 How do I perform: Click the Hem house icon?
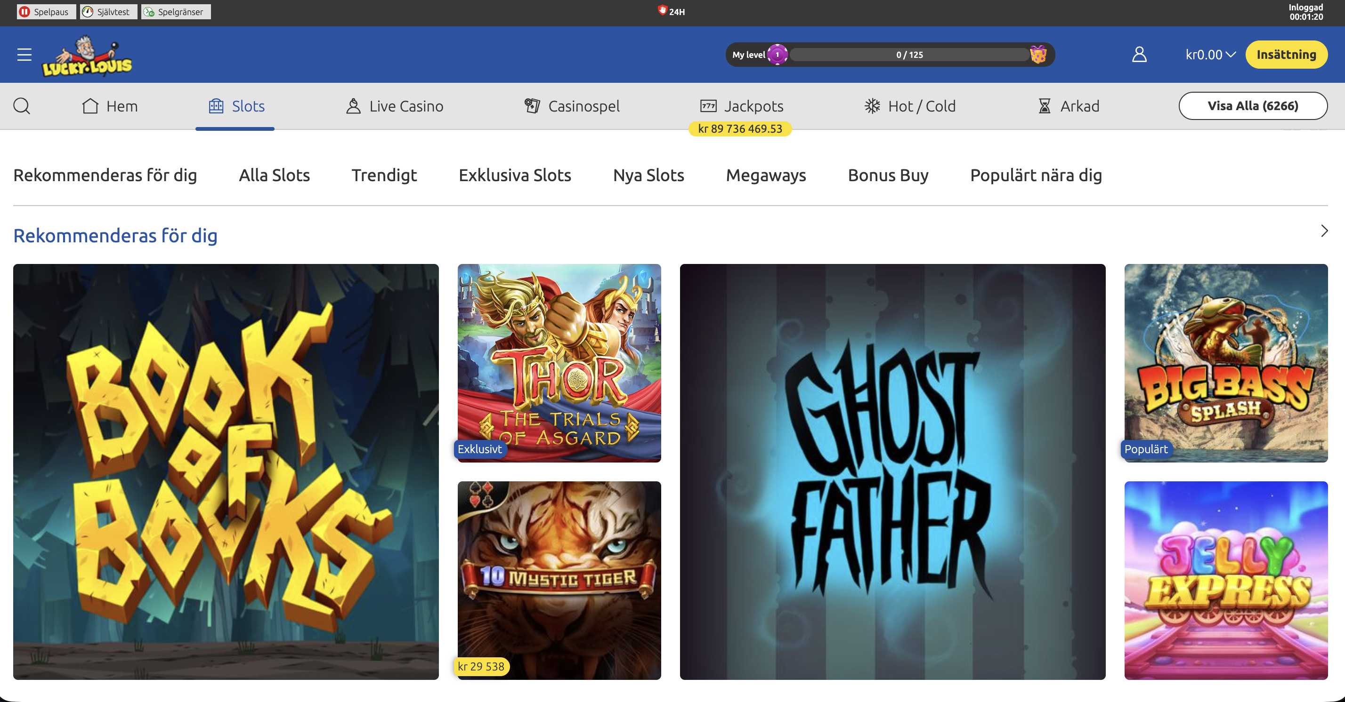90,106
